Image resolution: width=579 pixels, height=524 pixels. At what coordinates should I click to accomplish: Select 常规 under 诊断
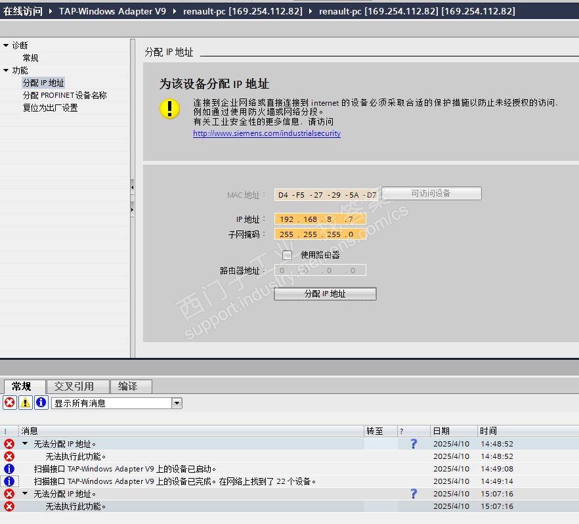(x=31, y=58)
